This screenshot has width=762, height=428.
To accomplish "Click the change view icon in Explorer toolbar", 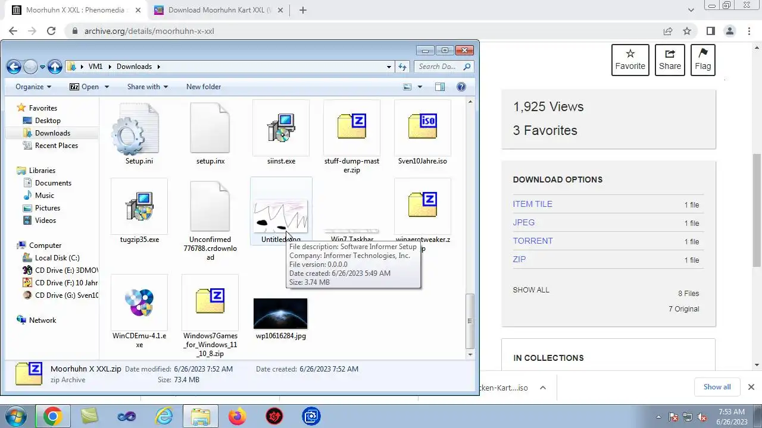I will click(x=407, y=87).
